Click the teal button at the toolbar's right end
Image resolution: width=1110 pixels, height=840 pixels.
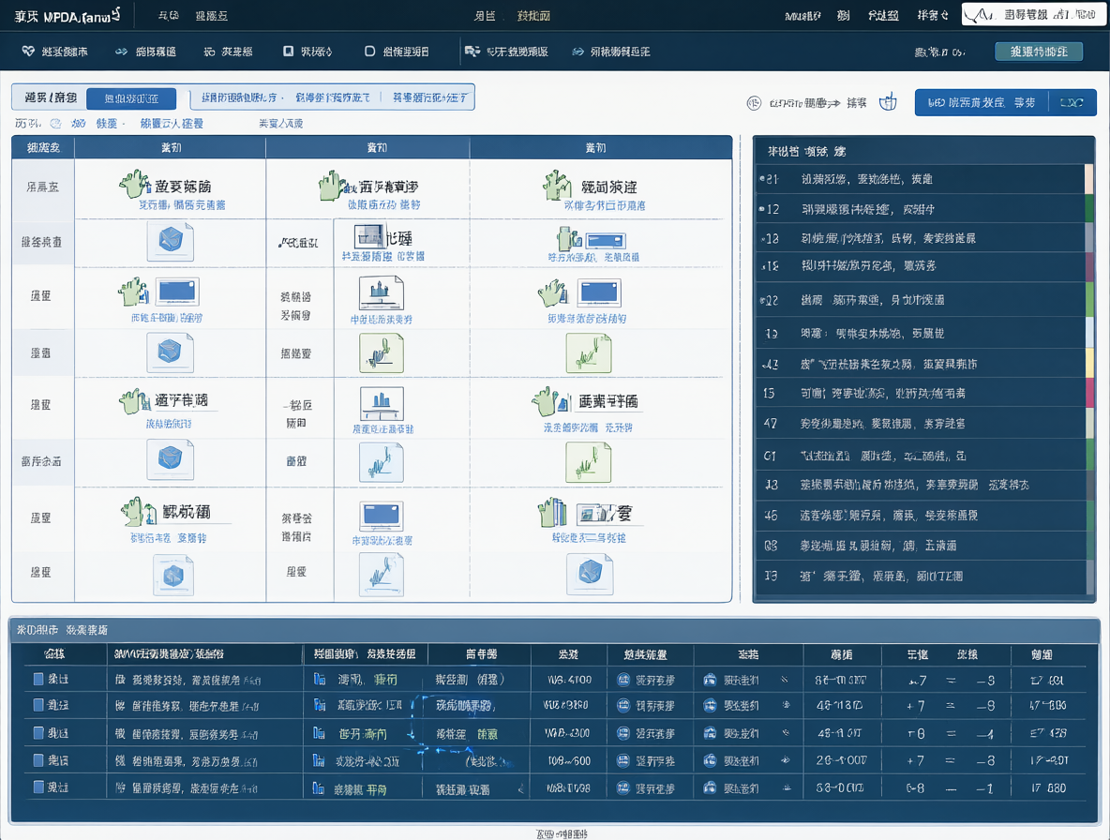pos(1039,52)
